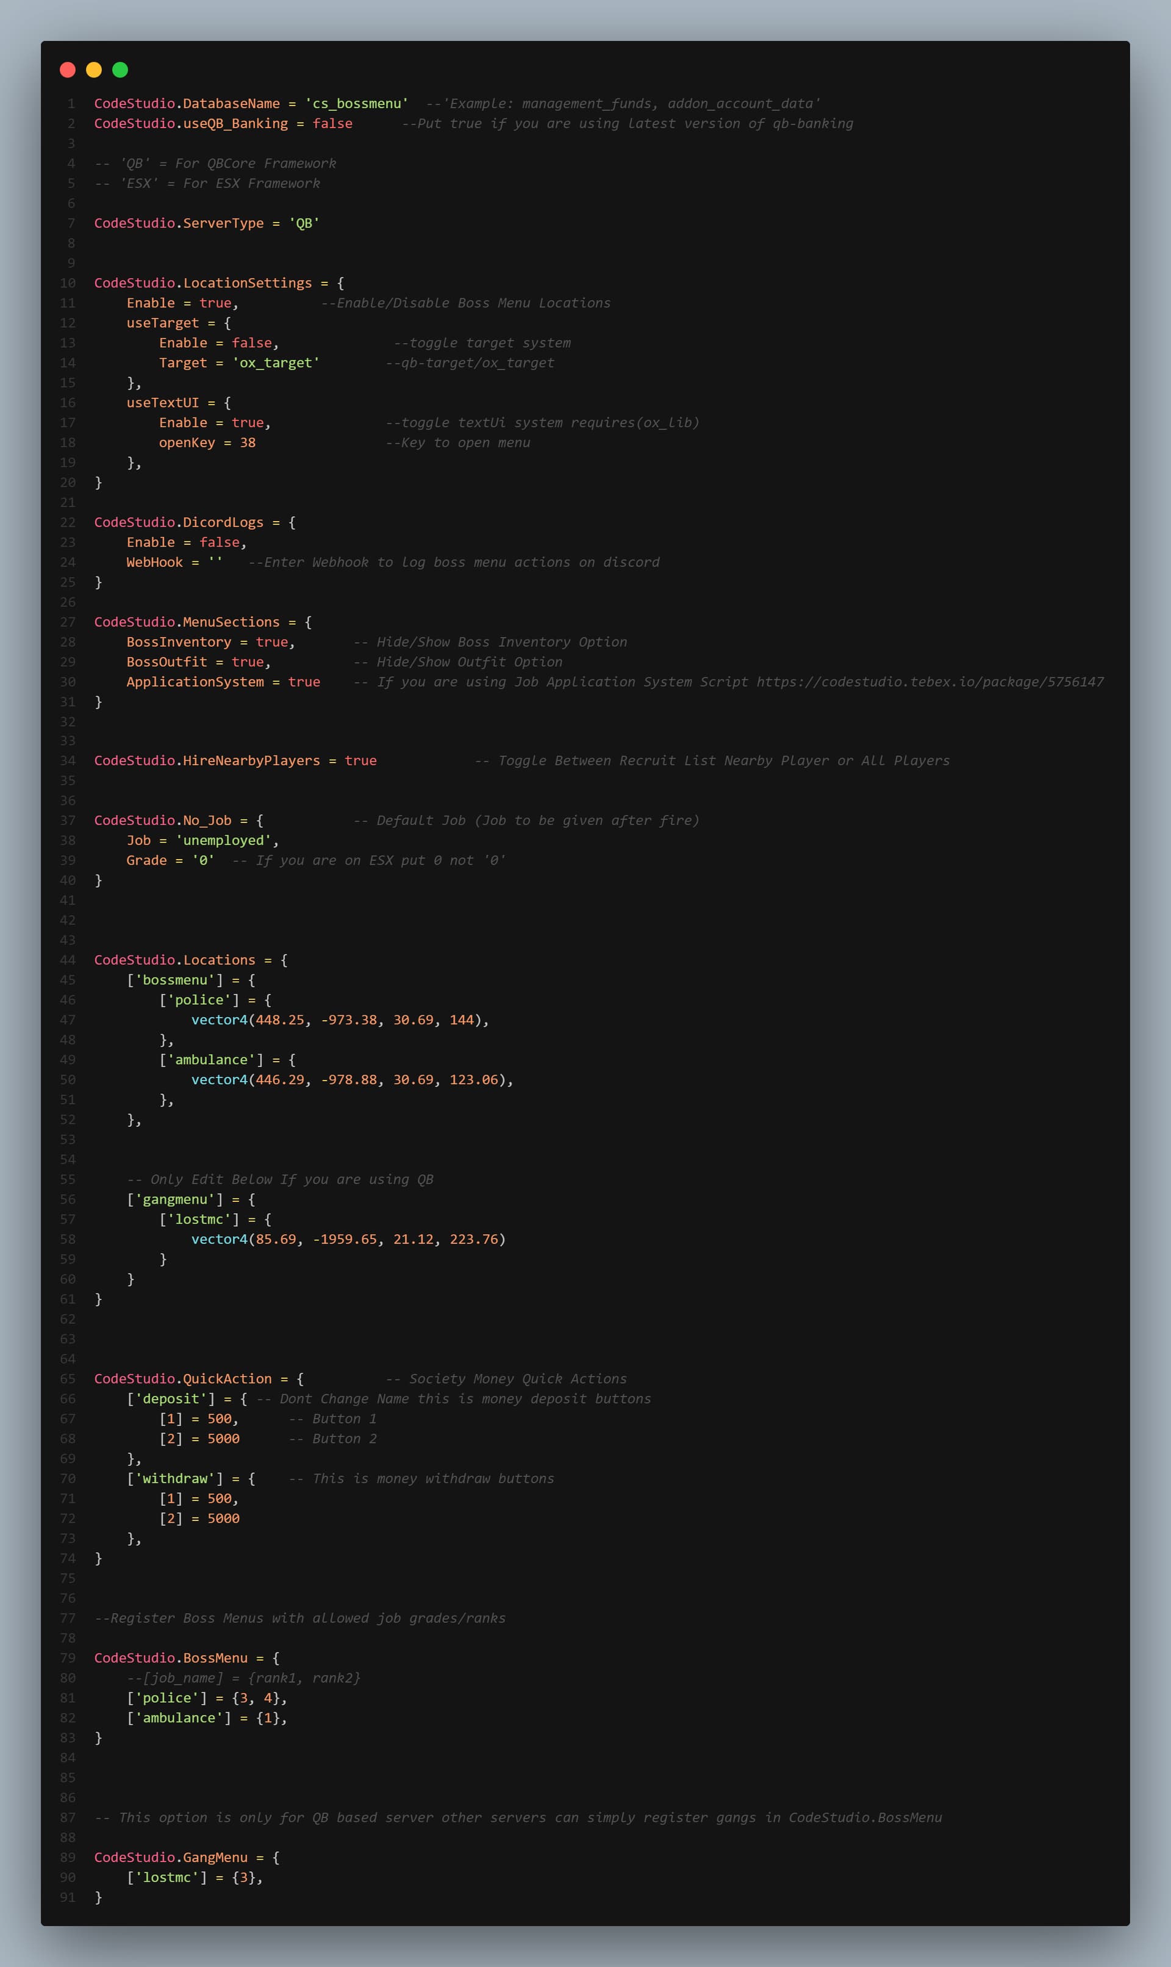This screenshot has width=1171, height=1967.
Task: Click the openKey value 38
Action: click(248, 443)
